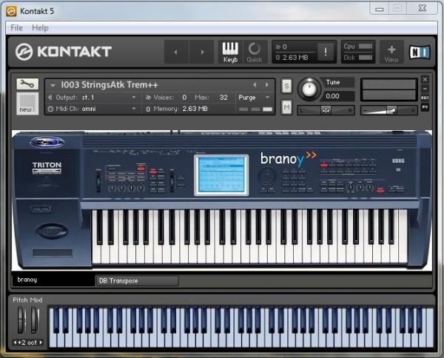Solo the instrument with S button
The width and height of the screenshot is (444, 358).
[x=286, y=86]
